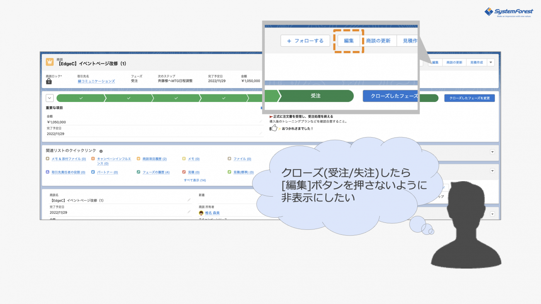Click the pencil icon on 完了予定日 under 重要な項目
This screenshot has width=541, height=304.
point(260,133)
